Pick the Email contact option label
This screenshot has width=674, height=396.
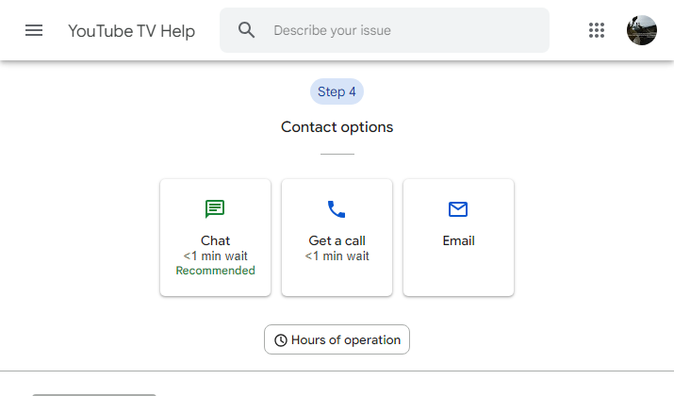click(x=459, y=240)
